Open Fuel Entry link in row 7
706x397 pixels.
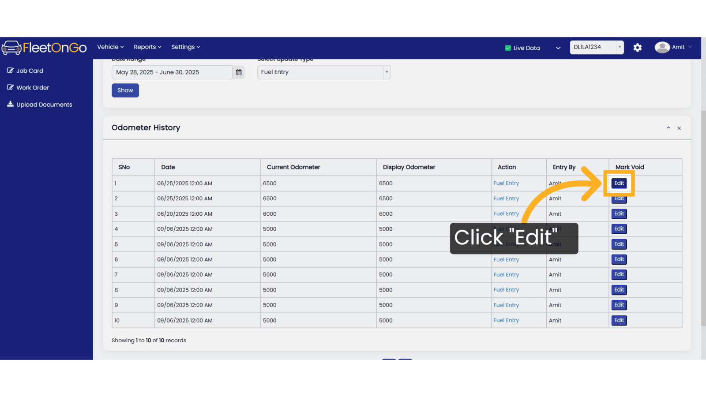coord(506,275)
